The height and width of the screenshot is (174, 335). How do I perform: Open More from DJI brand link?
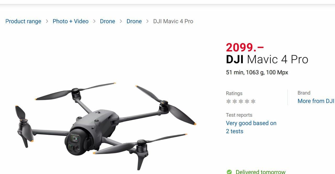pos(316,101)
